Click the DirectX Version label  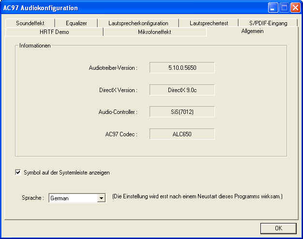coord(118,90)
